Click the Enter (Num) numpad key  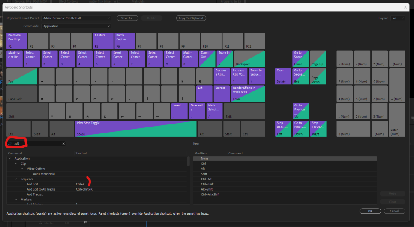[397, 120]
